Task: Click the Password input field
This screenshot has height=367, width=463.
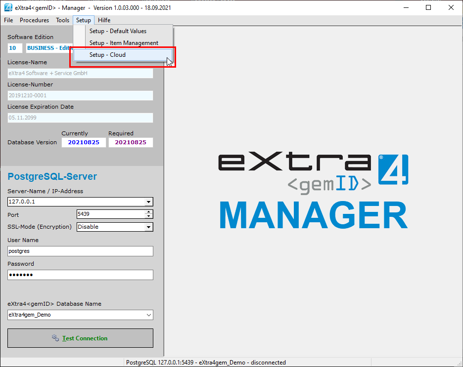Action: 79,275
